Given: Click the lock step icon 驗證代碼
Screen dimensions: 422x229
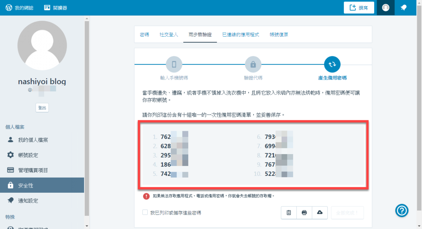Looking at the screenshot, I should [x=253, y=64].
